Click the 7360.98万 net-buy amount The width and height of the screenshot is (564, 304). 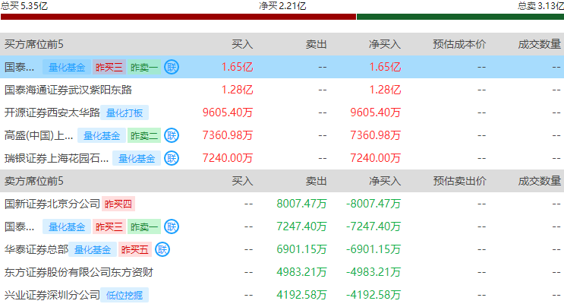[376, 135]
